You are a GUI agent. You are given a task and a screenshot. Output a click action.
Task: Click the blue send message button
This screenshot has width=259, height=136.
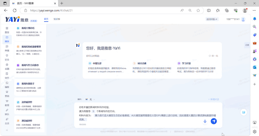(x=214, y=121)
